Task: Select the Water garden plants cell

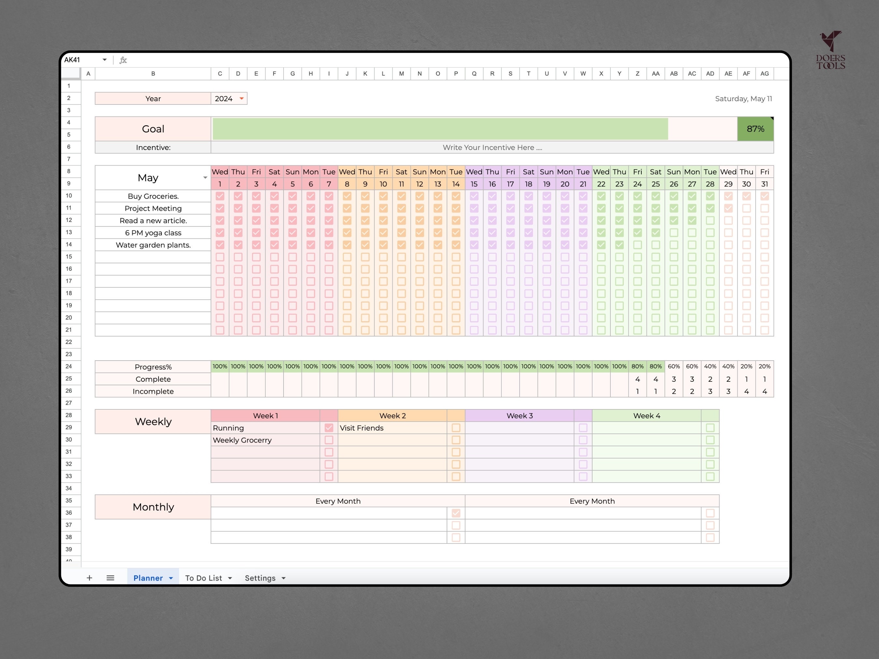Action: (x=153, y=245)
